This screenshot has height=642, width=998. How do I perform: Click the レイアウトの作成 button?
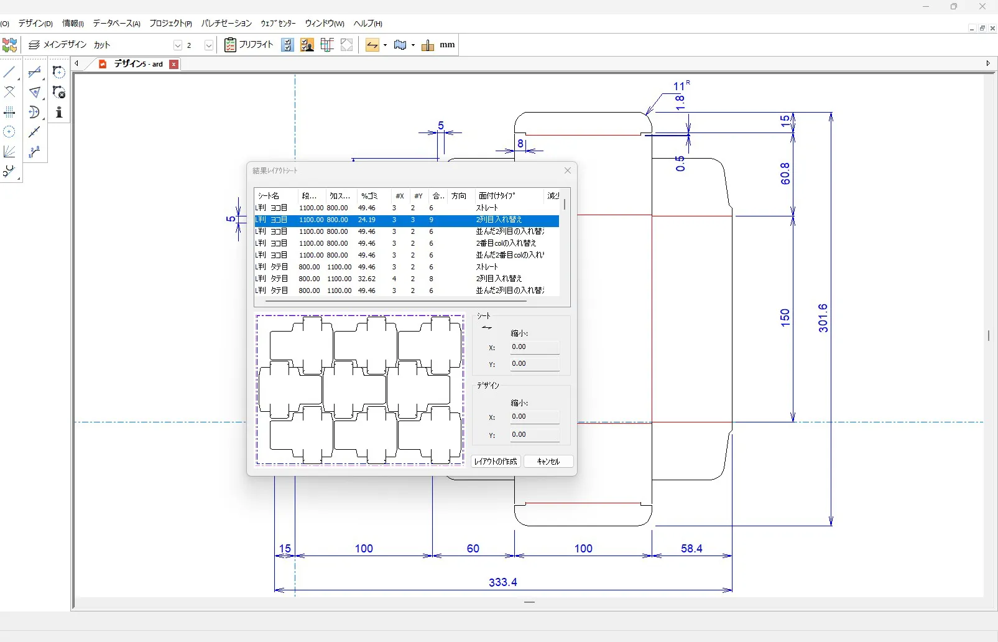pos(496,462)
